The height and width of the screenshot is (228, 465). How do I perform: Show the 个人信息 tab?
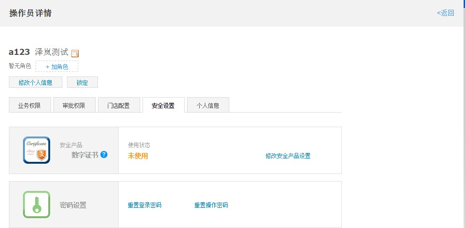coord(208,106)
